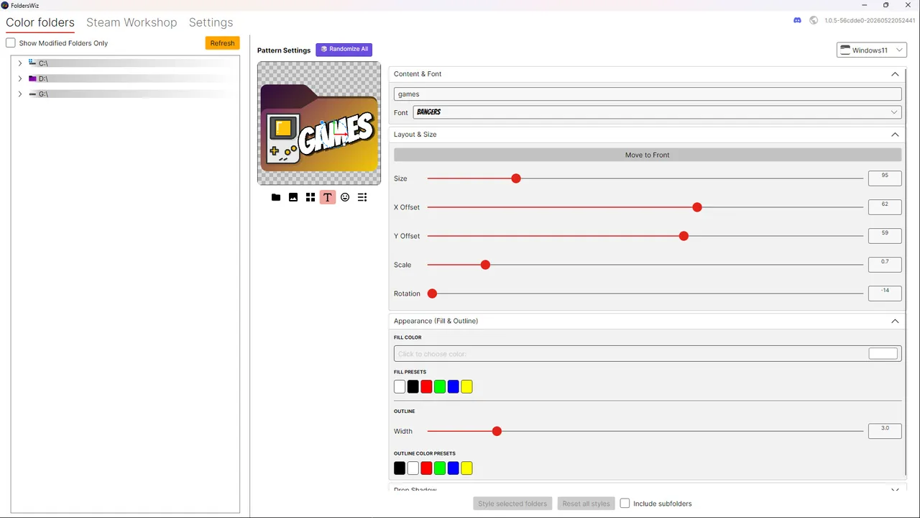Click the Rotation value box showing -14

pyautogui.click(x=885, y=294)
